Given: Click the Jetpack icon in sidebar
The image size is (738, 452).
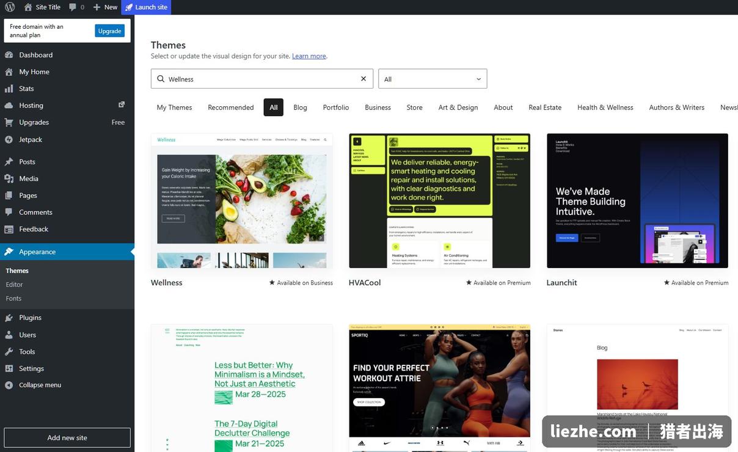Looking at the screenshot, I should (9, 139).
